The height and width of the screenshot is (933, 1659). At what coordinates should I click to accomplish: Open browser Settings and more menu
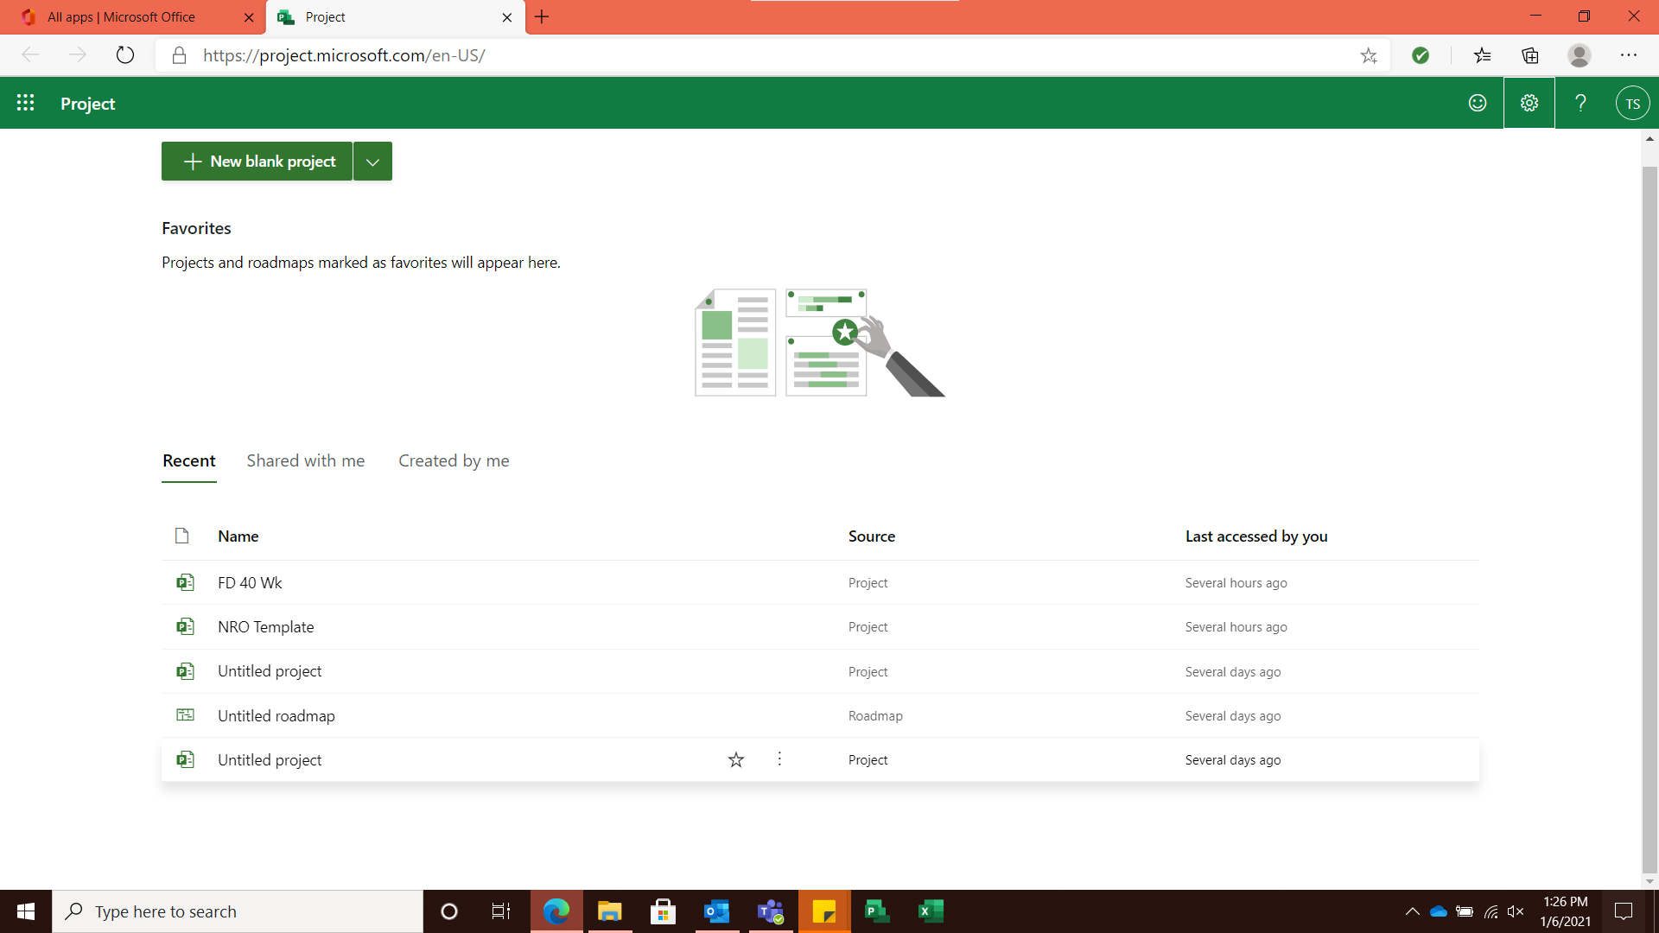coord(1629,55)
